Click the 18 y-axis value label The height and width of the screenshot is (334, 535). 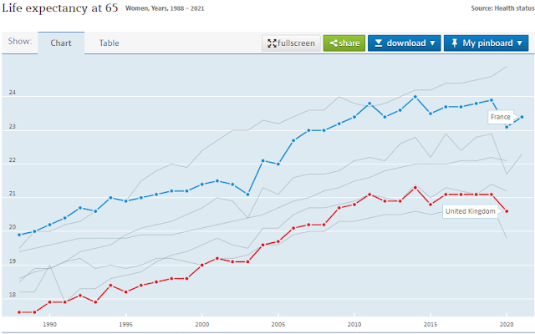tap(13, 295)
